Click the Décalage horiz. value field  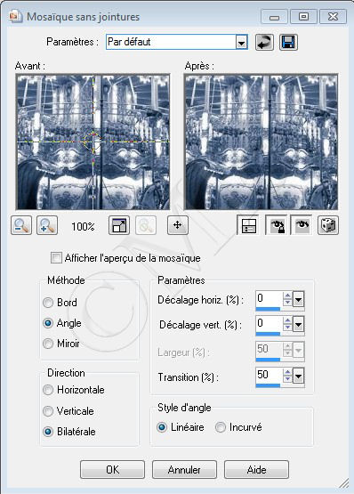pos(269,298)
